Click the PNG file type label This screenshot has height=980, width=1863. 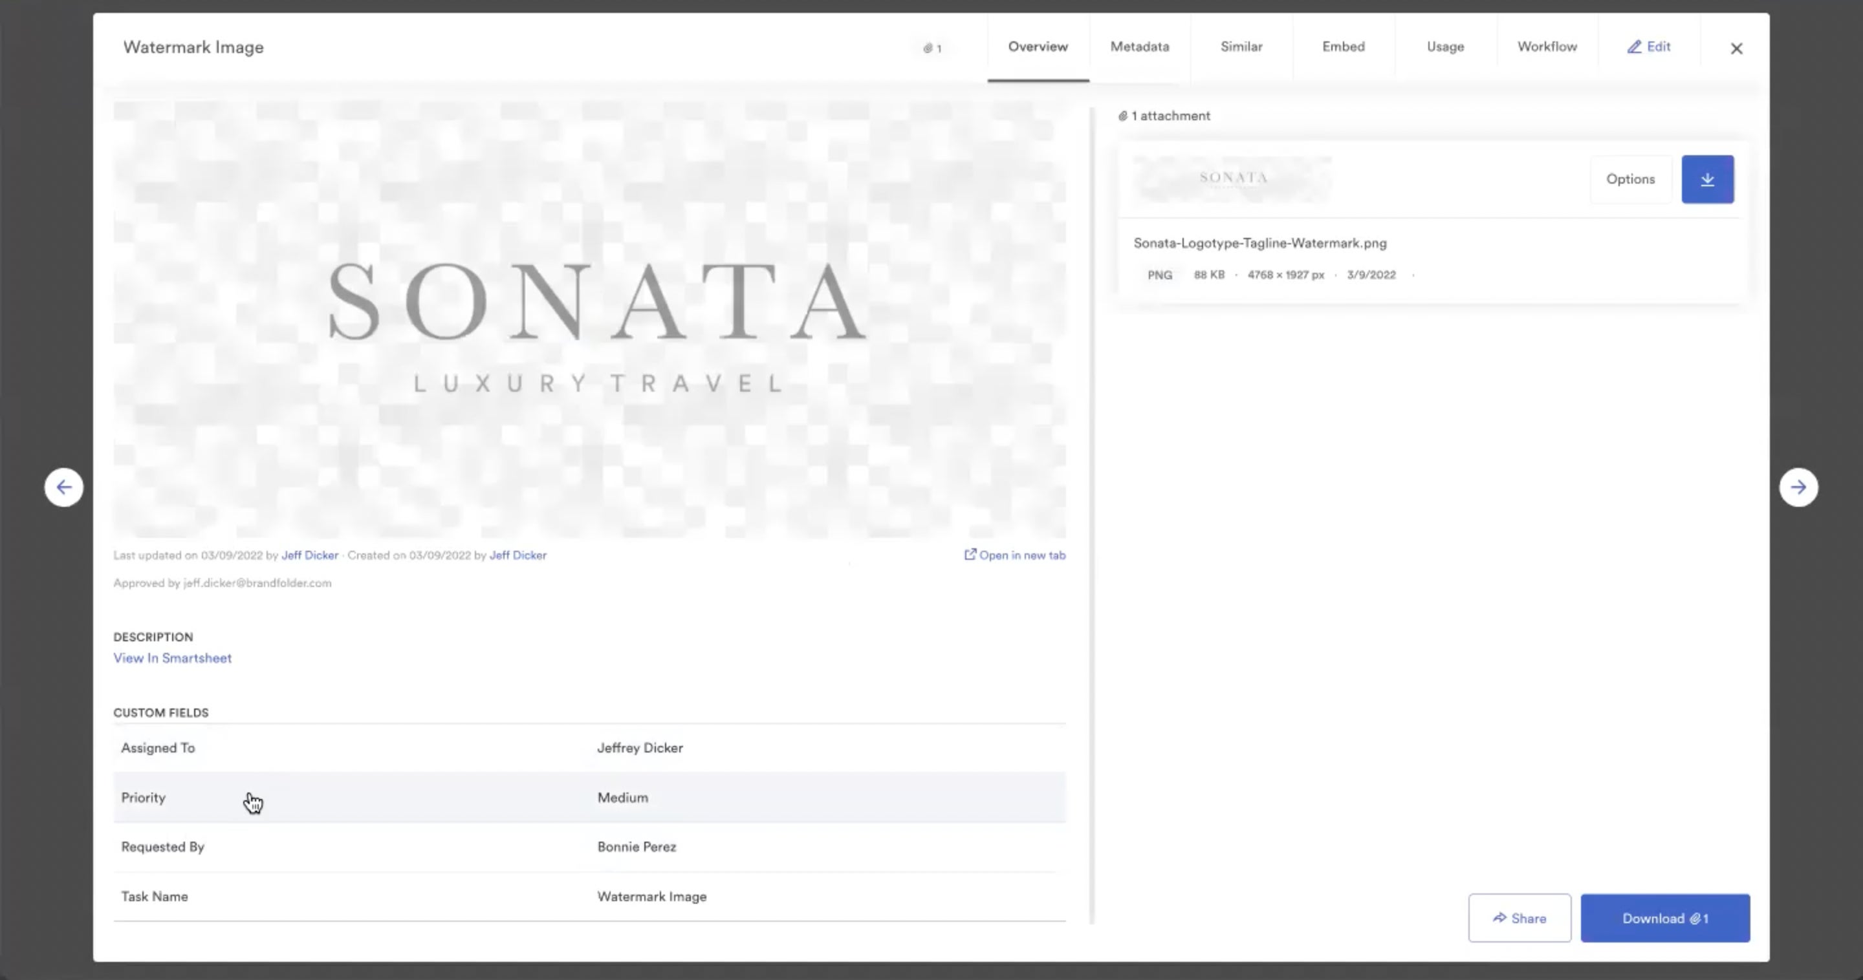pos(1159,275)
